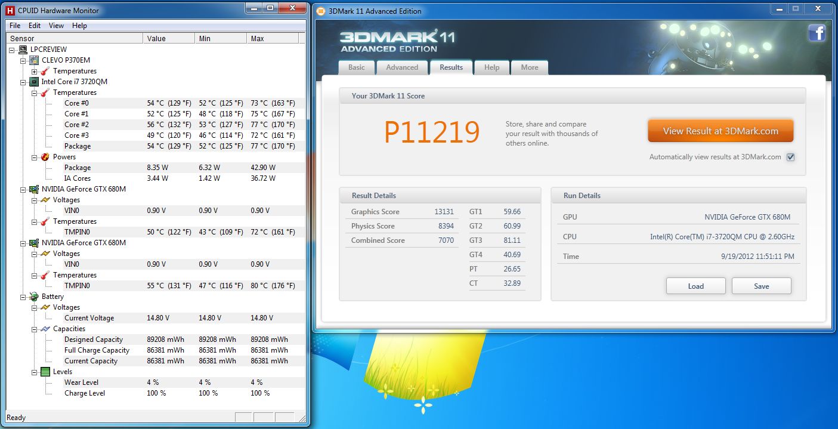Toggle Automatically view results at 3DMark.com checkbox
The height and width of the screenshot is (429, 838).
[791, 157]
